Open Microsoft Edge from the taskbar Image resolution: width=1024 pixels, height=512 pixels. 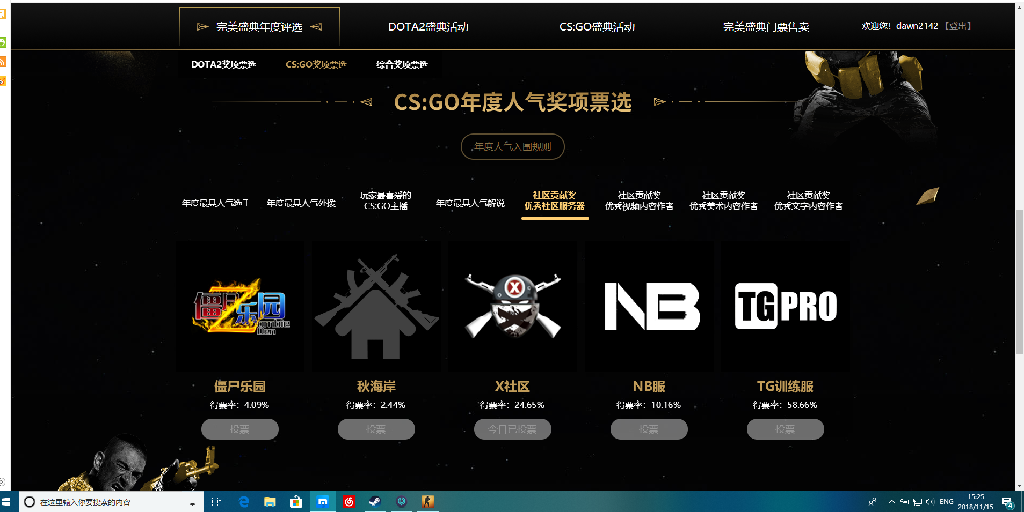[x=244, y=502]
